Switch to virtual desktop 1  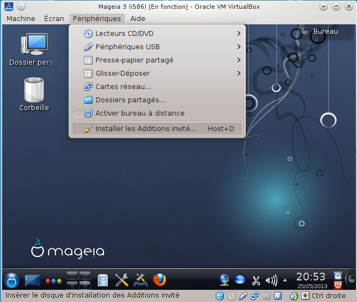pyautogui.click(x=72, y=275)
